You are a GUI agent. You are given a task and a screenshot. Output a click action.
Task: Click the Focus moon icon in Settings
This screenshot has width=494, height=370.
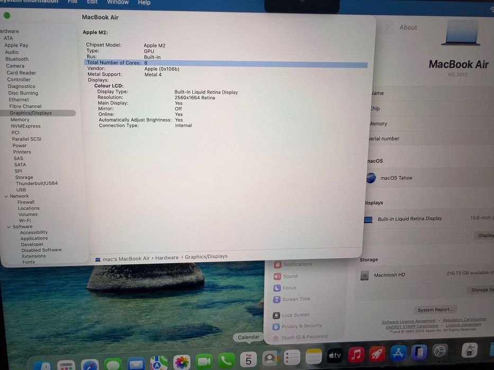[x=276, y=288]
